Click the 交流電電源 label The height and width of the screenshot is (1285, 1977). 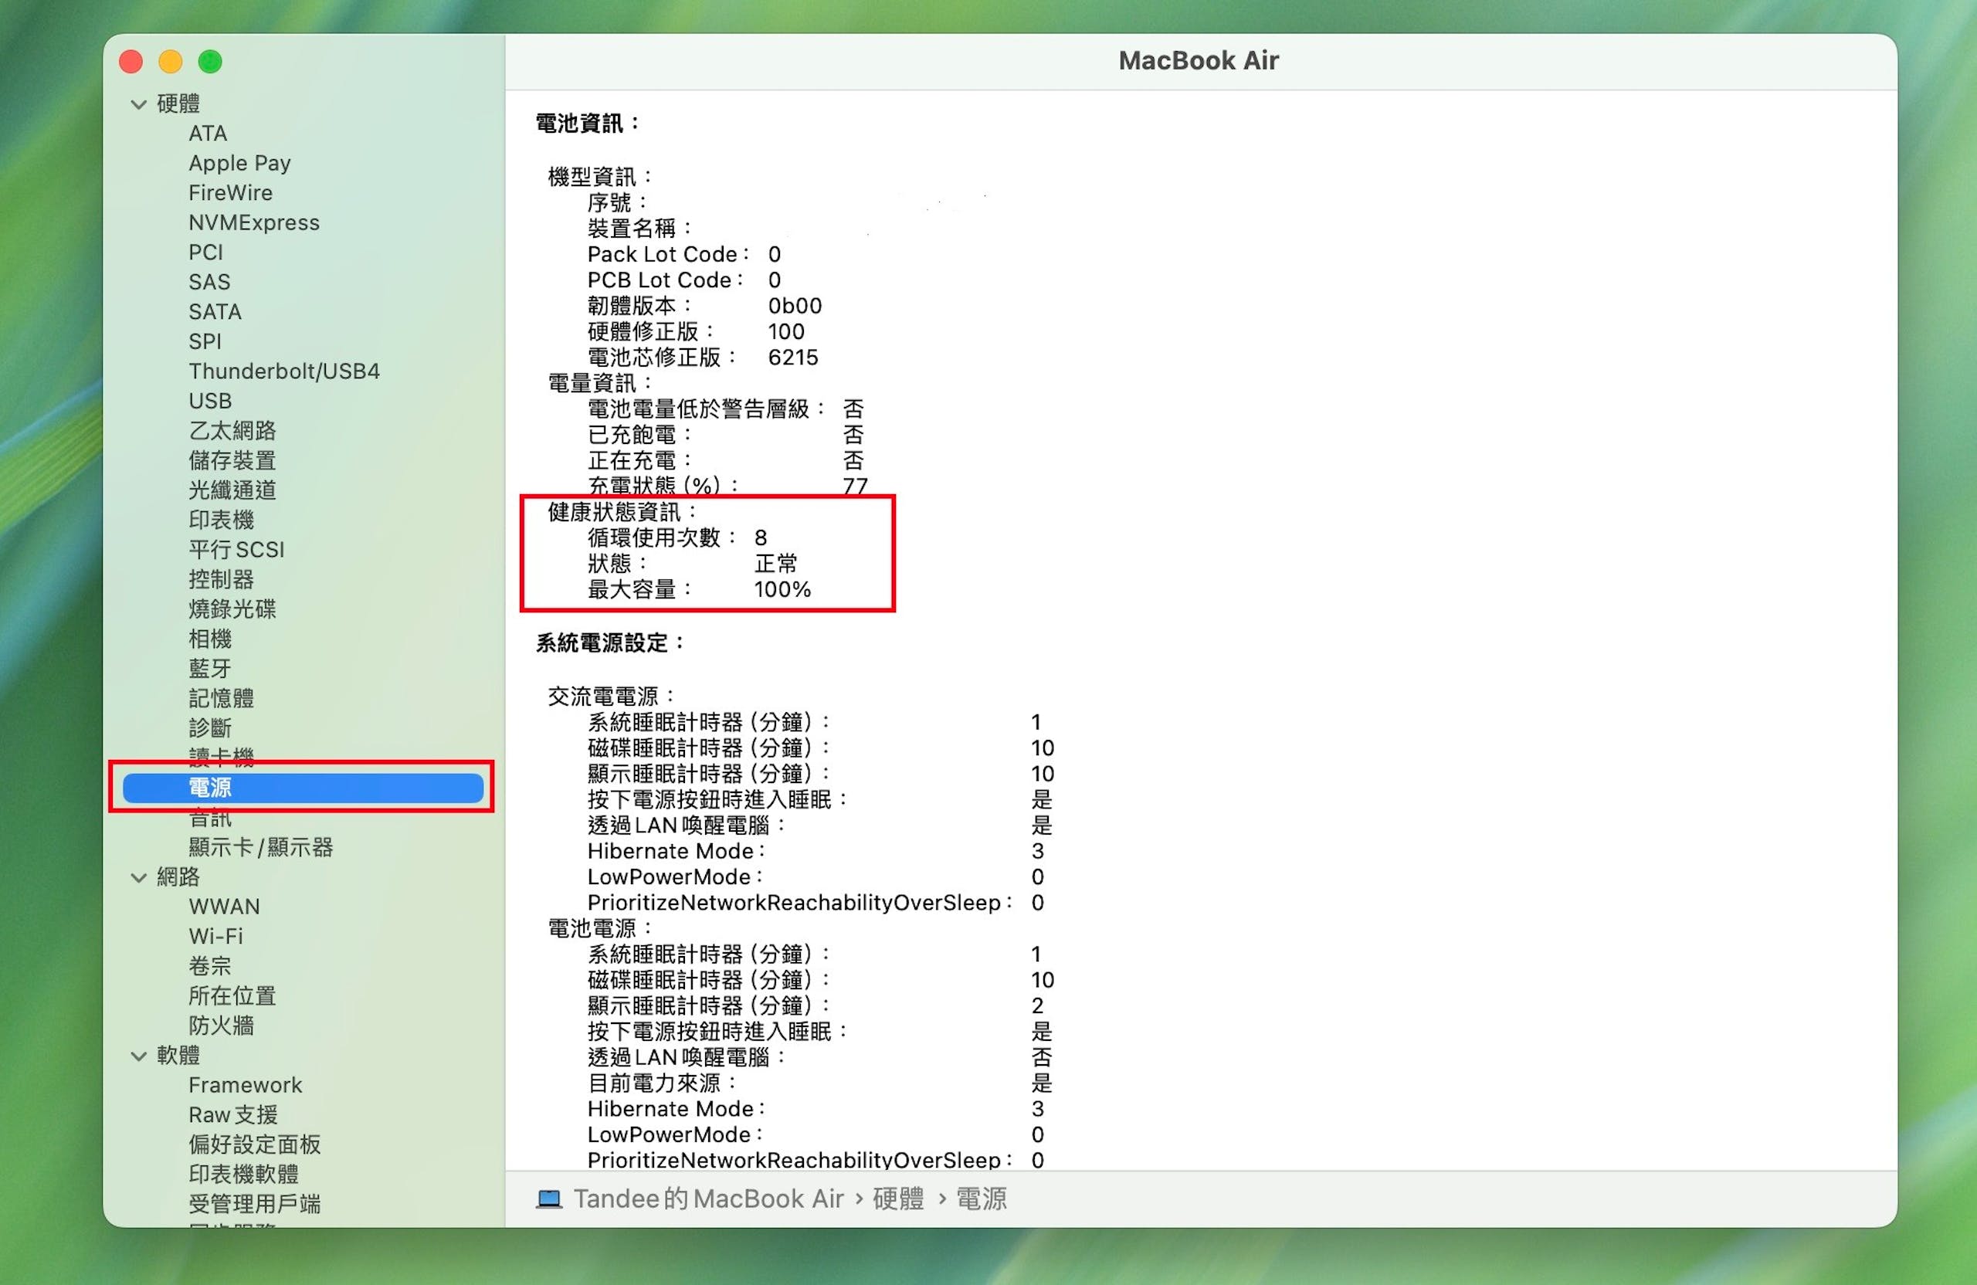tap(611, 696)
